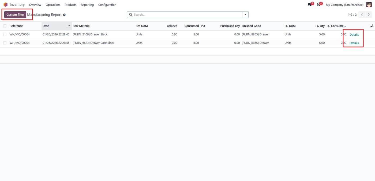Open the Overview menu
Image resolution: width=375 pixels, height=181 pixels.
point(35,5)
